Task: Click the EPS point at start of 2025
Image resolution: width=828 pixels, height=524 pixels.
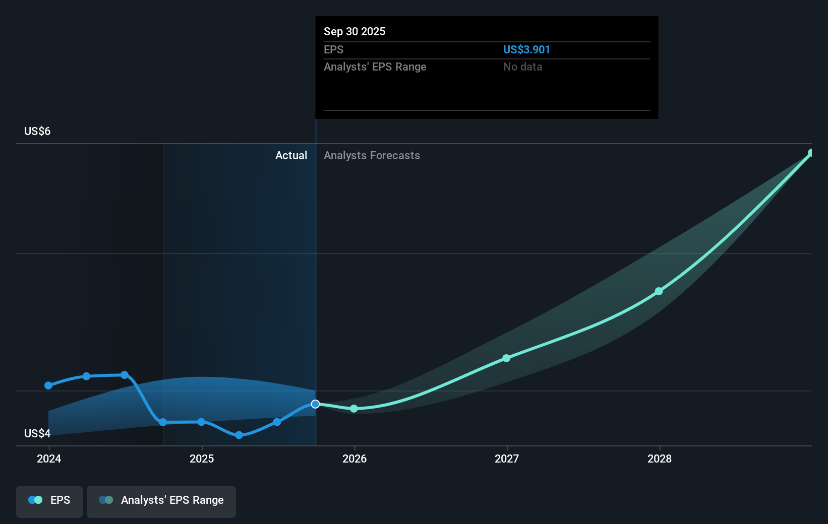Action: [x=201, y=422]
